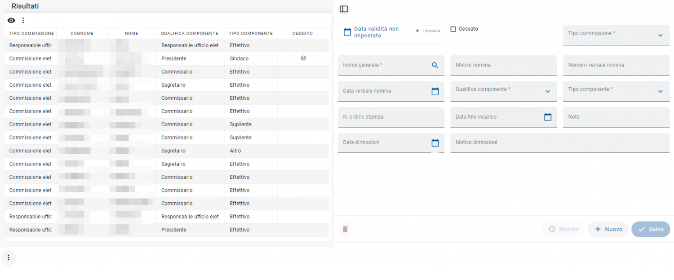
Task: Click the Data validità calendar icon
Action: click(x=347, y=32)
